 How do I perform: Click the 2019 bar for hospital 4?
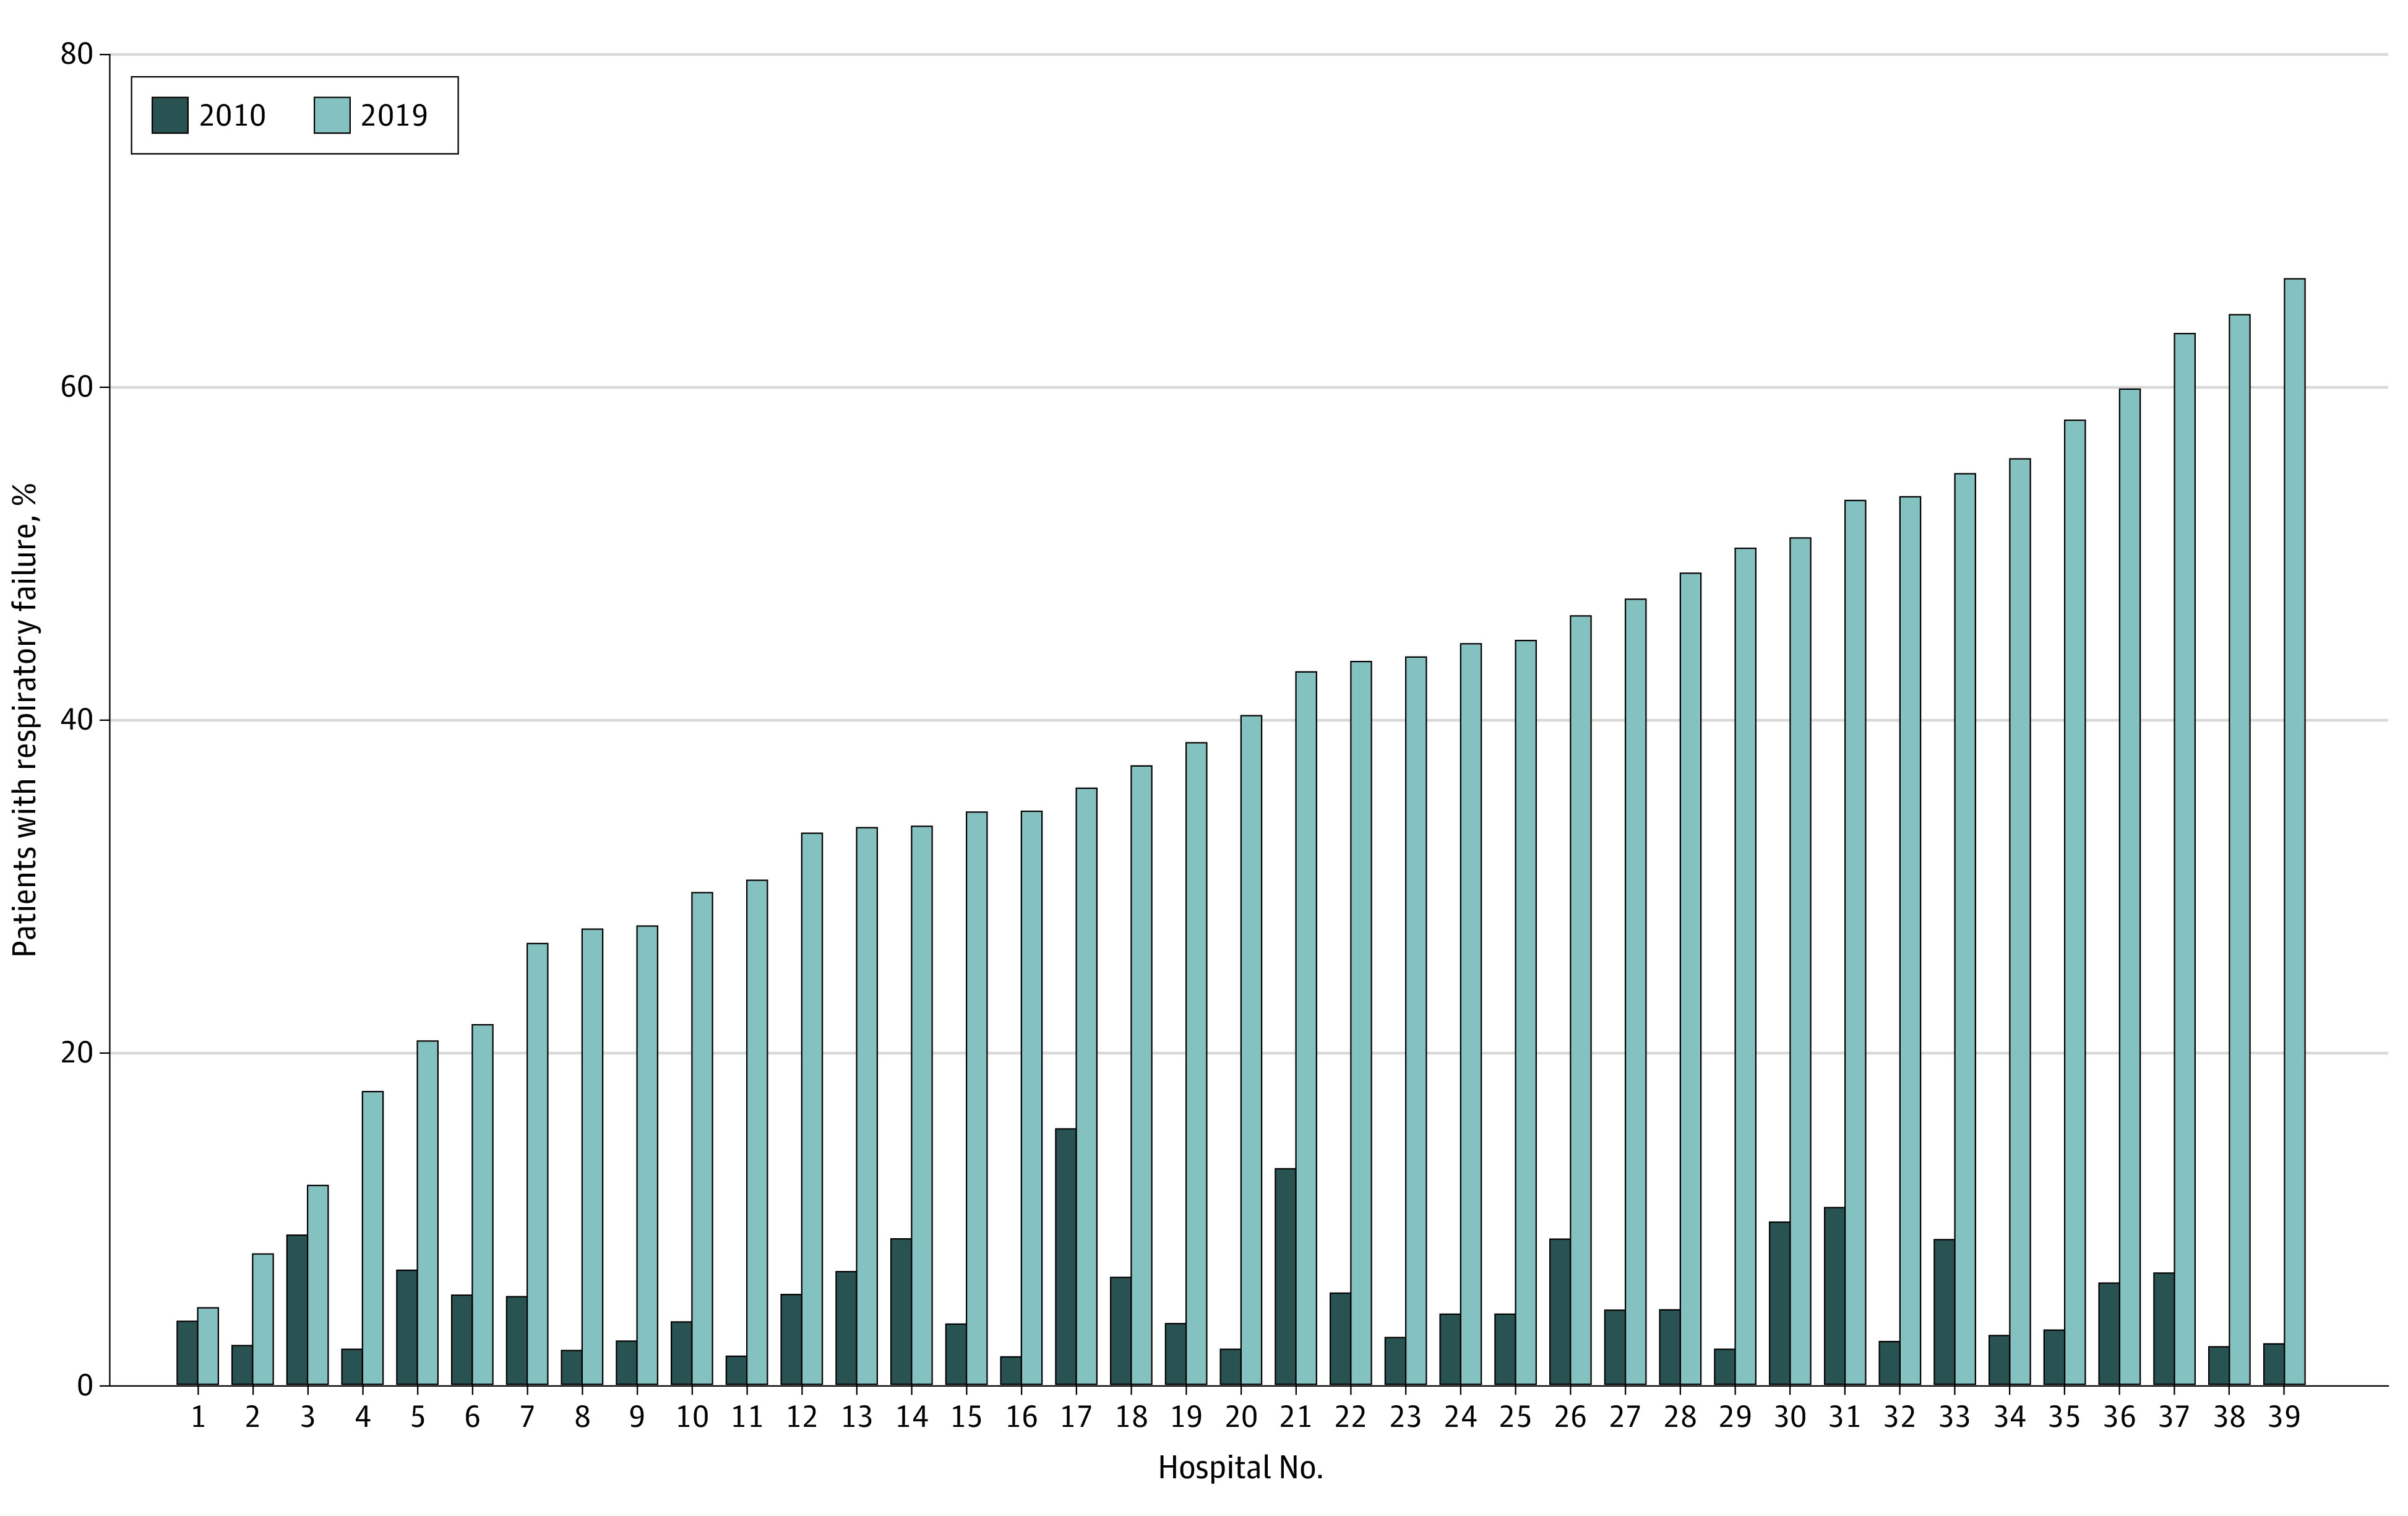click(x=372, y=1239)
